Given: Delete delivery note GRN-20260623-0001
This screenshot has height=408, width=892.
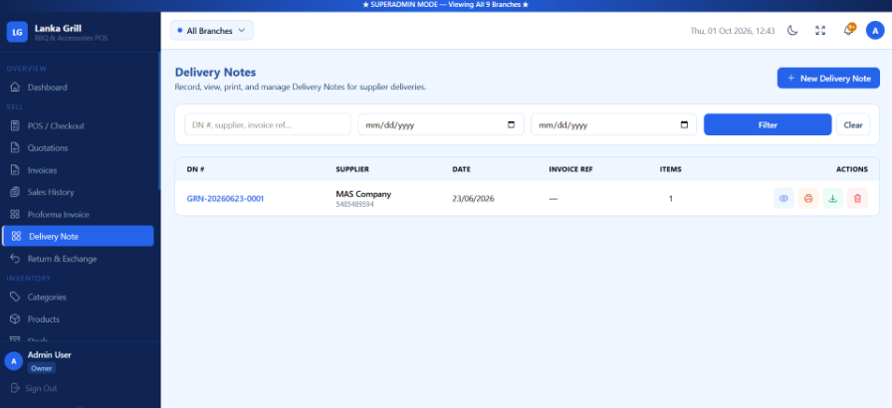Looking at the screenshot, I should (x=857, y=198).
